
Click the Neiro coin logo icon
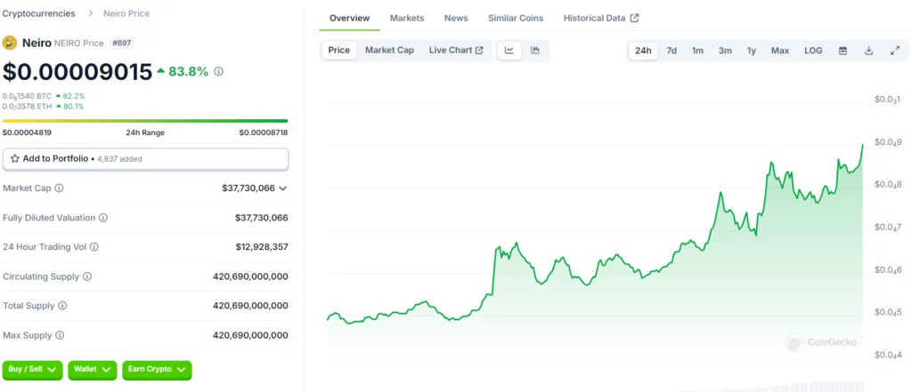pos(10,43)
